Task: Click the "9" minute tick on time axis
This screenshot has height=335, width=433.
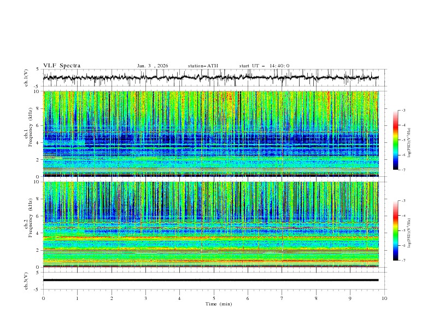Action: click(350, 298)
